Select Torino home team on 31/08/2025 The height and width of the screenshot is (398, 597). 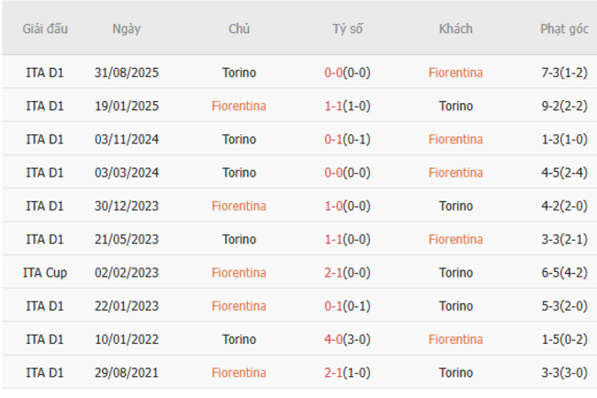tap(239, 73)
